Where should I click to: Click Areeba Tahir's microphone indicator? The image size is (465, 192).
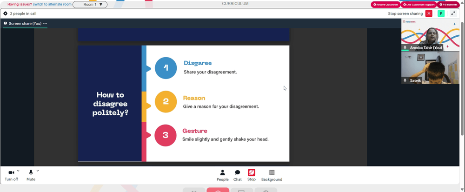[405, 47]
